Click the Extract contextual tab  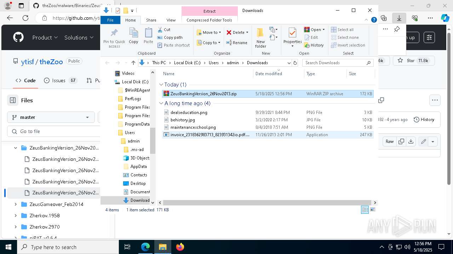[210, 11]
